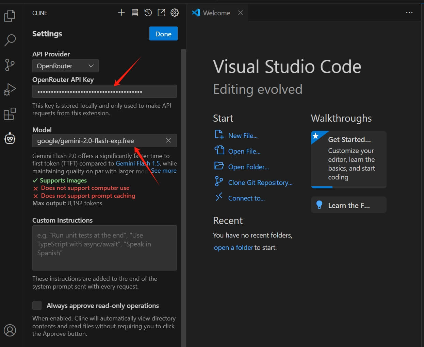Screen dimensions: 424x347
Task: Start a new Cline task with plus icon
Action: (121, 13)
